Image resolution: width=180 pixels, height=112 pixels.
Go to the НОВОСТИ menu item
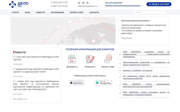click(40, 12)
